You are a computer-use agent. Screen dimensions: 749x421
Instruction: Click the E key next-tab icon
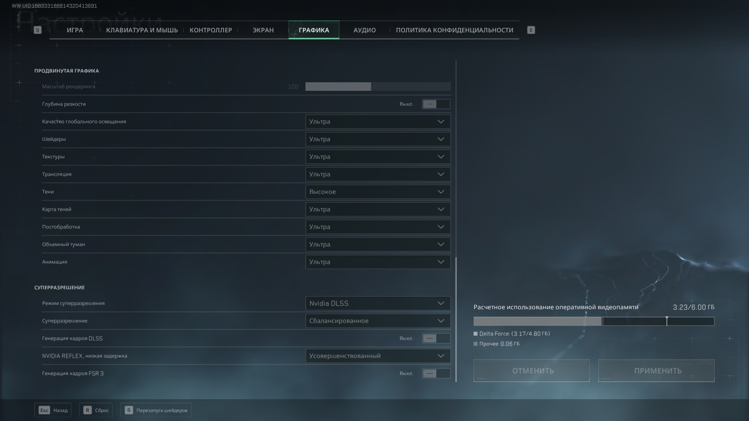[531, 30]
